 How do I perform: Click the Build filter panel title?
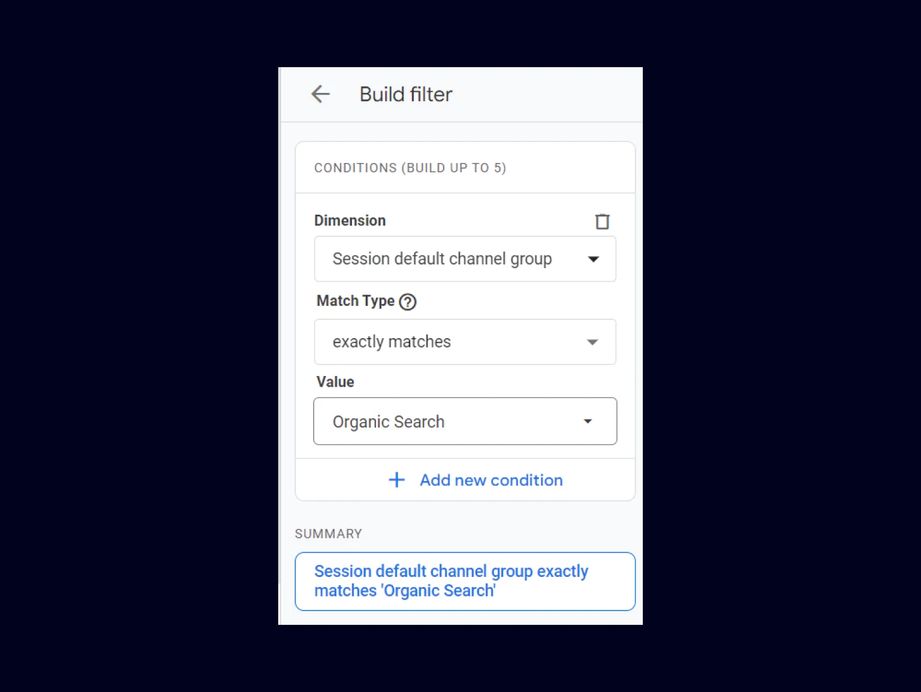(x=406, y=94)
